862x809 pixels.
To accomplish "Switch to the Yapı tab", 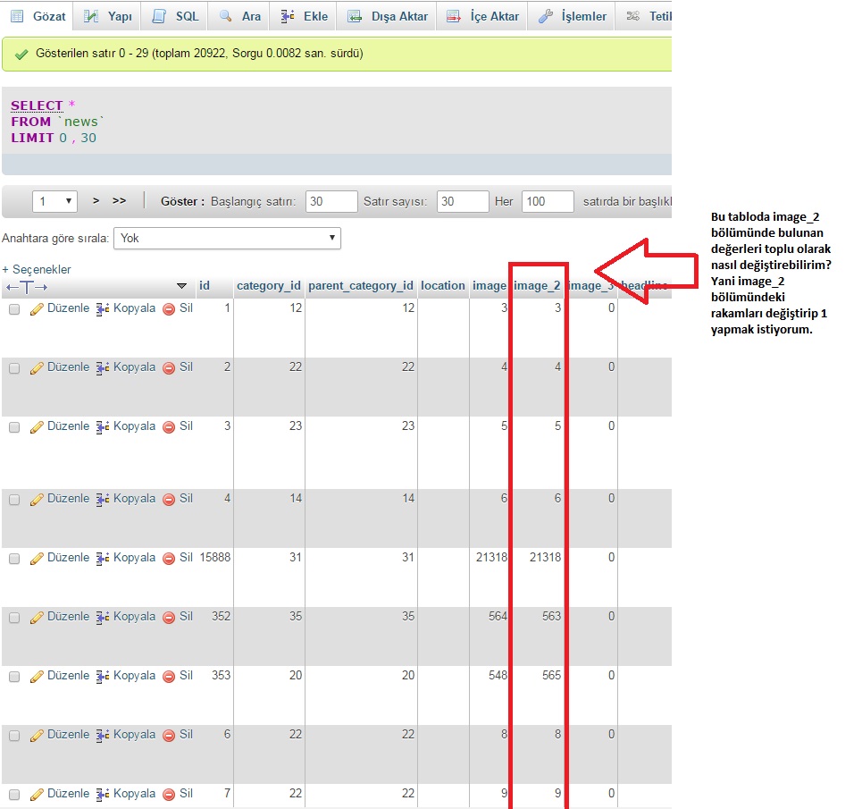I will coord(108,16).
